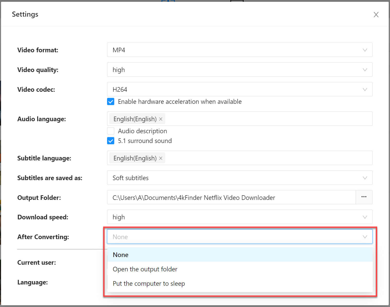Click the Current user label
Image resolution: width=390 pixels, height=307 pixels.
[36, 262]
